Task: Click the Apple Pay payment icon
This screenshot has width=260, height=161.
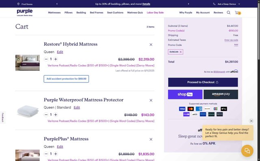Action: pos(224,109)
